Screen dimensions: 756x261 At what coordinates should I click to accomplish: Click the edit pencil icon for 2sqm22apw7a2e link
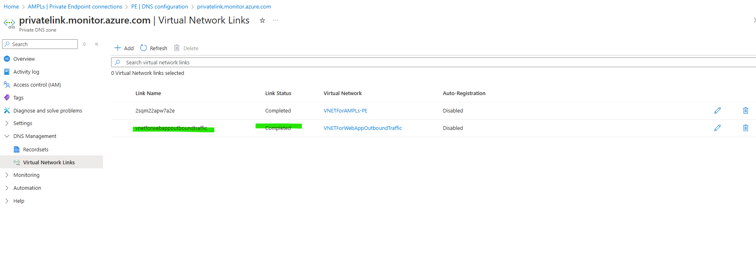(x=717, y=110)
